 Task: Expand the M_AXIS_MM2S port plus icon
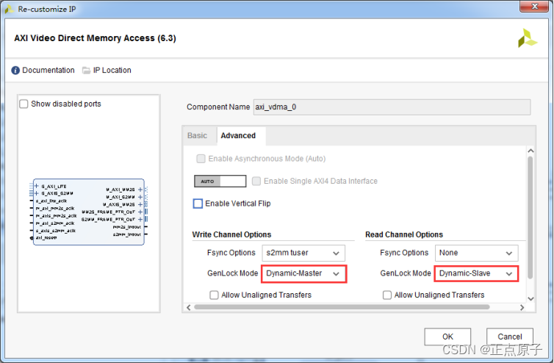click(140, 204)
